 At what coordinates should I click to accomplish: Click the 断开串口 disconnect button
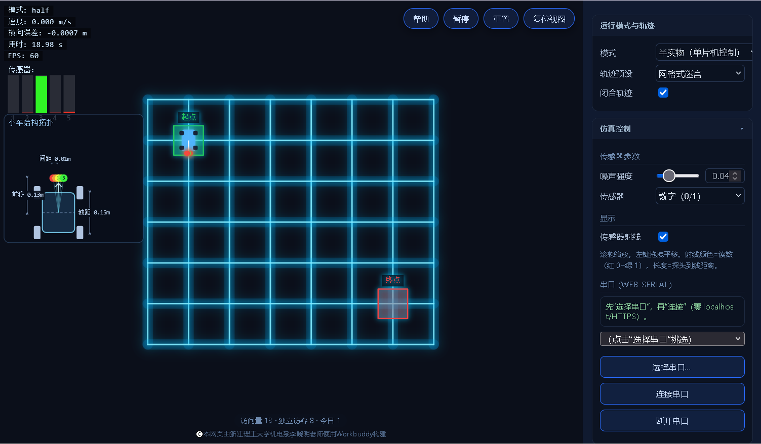[x=672, y=421]
